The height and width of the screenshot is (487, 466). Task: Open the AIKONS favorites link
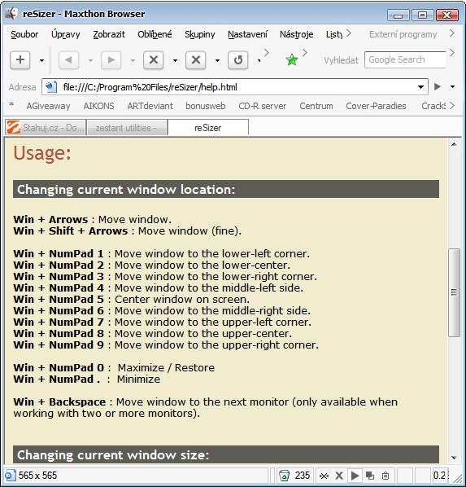[98, 106]
